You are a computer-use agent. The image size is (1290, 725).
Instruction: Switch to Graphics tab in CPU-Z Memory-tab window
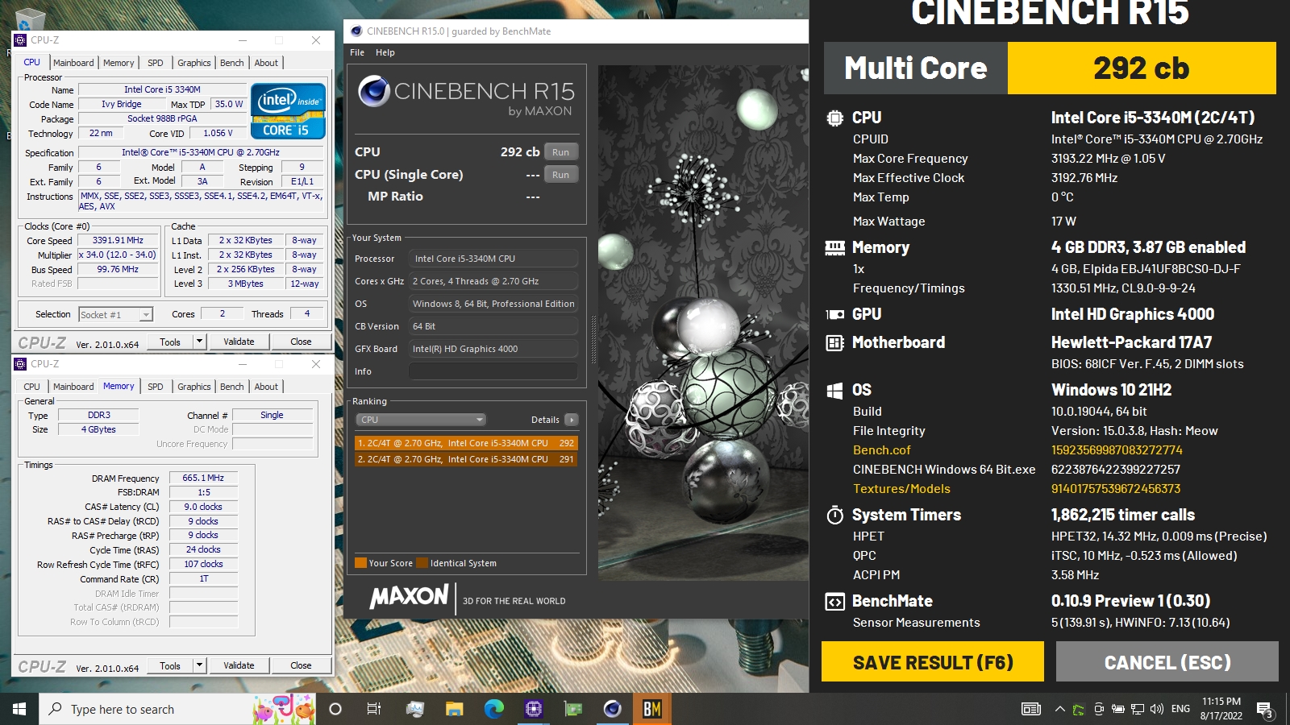(194, 387)
